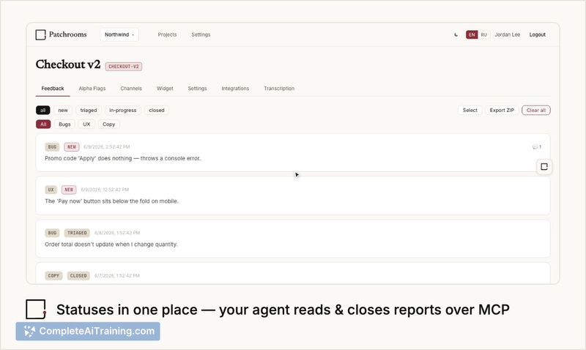
Task: Click the Export ZIP button
Action: [x=502, y=110]
